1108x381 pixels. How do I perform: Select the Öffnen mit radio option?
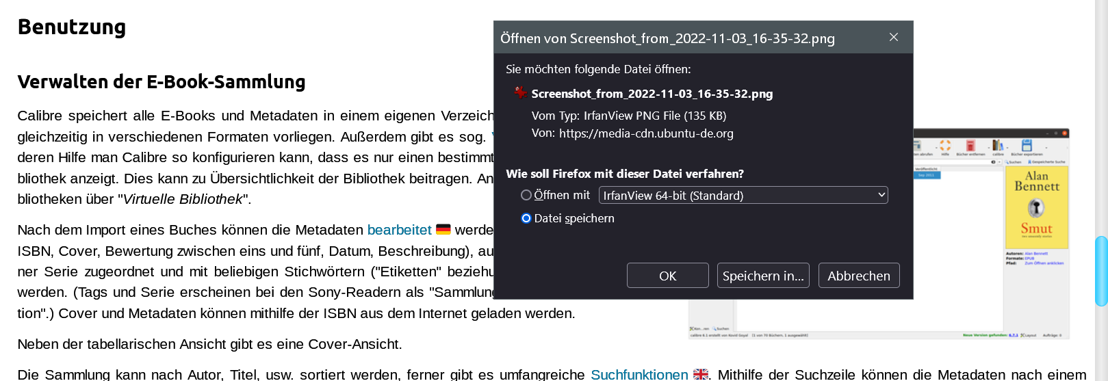[526, 196]
